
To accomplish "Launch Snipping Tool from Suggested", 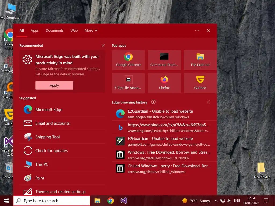I will pyautogui.click(x=62, y=137).
